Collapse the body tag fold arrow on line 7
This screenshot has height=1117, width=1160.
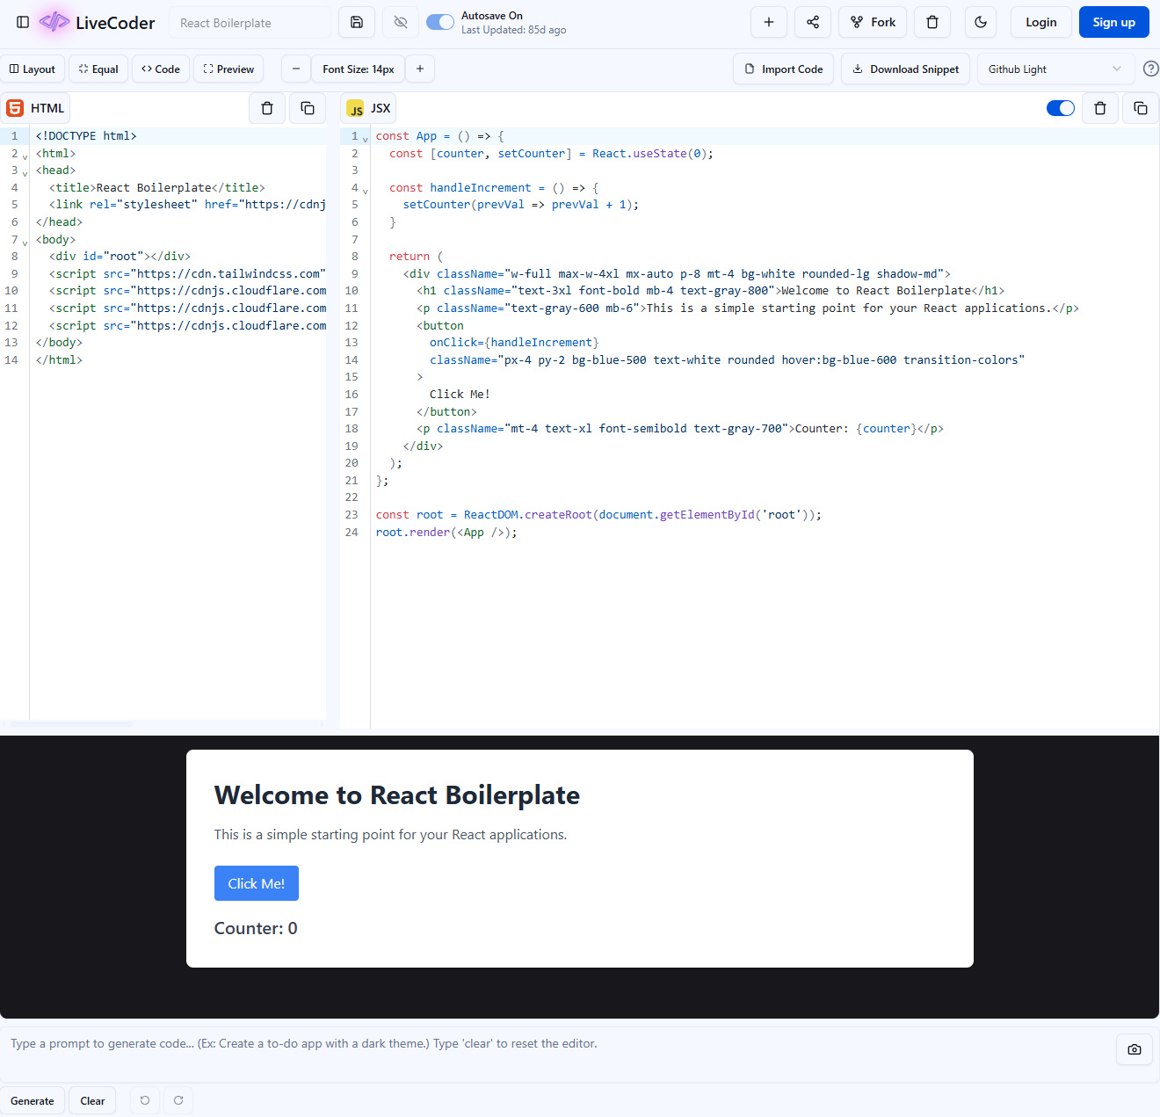tap(25, 243)
